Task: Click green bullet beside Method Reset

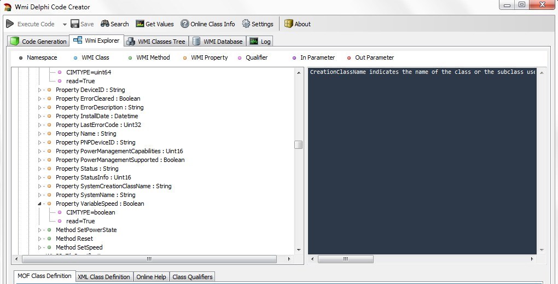Action: (49, 239)
